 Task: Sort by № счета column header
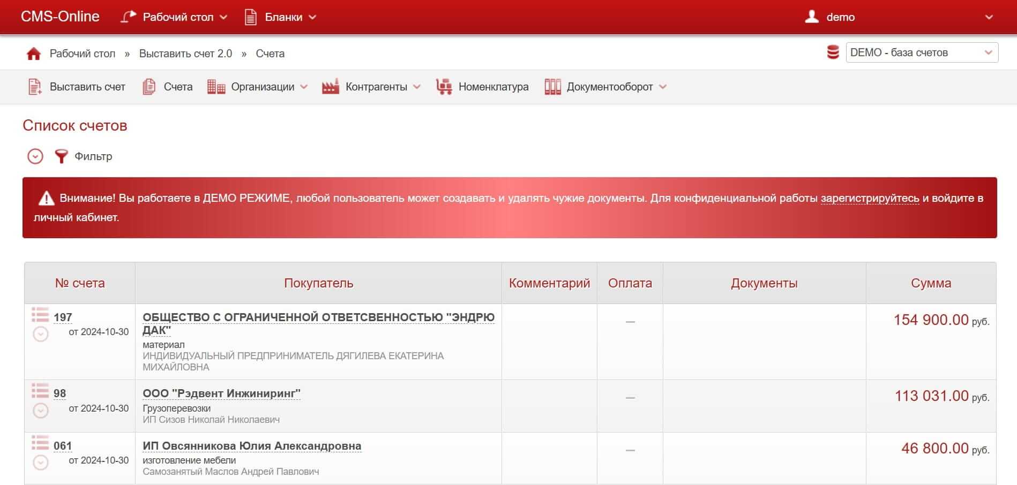pyautogui.click(x=80, y=283)
